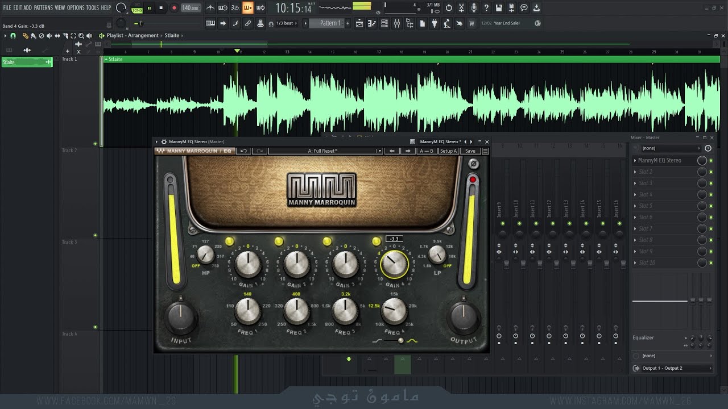Open the OPTIONS menu
Image resolution: width=728 pixels, height=409 pixels.
76,8
